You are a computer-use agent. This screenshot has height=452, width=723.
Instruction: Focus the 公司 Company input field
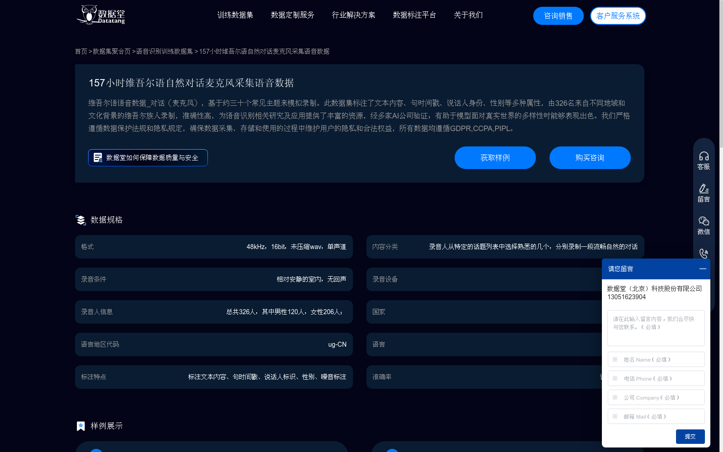[656, 397]
